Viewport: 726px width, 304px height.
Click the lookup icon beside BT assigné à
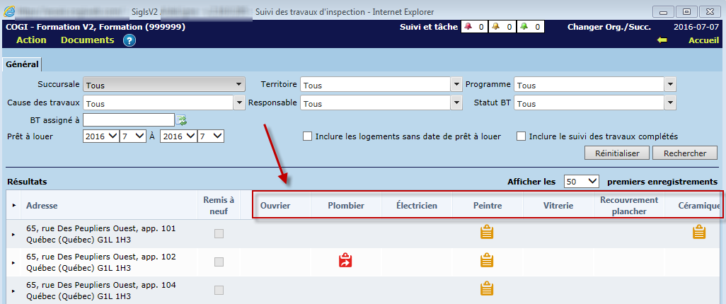[x=181, y=119]
